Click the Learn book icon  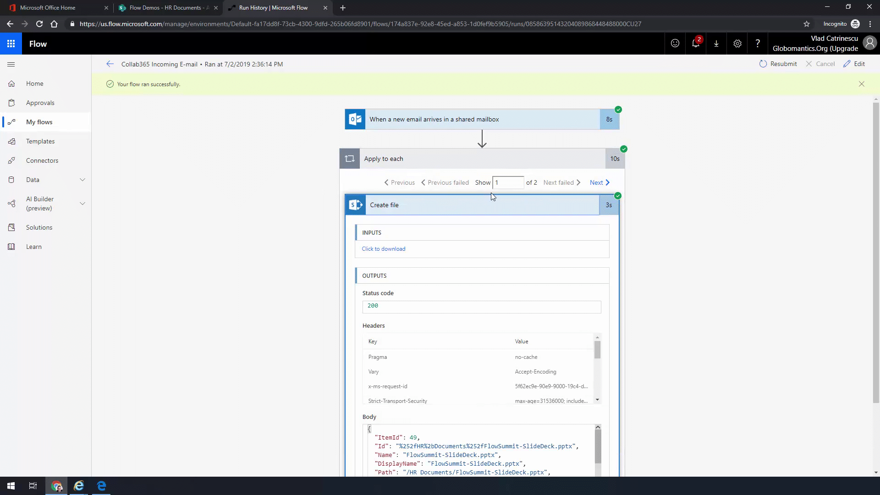pyautogui.click(x=11, y=247)
